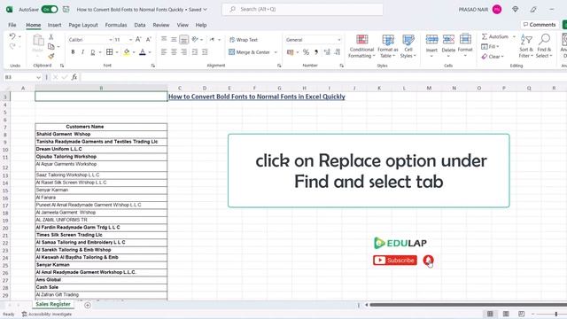
Task: Click the Search box in title bar
Action: click(303, 9)
